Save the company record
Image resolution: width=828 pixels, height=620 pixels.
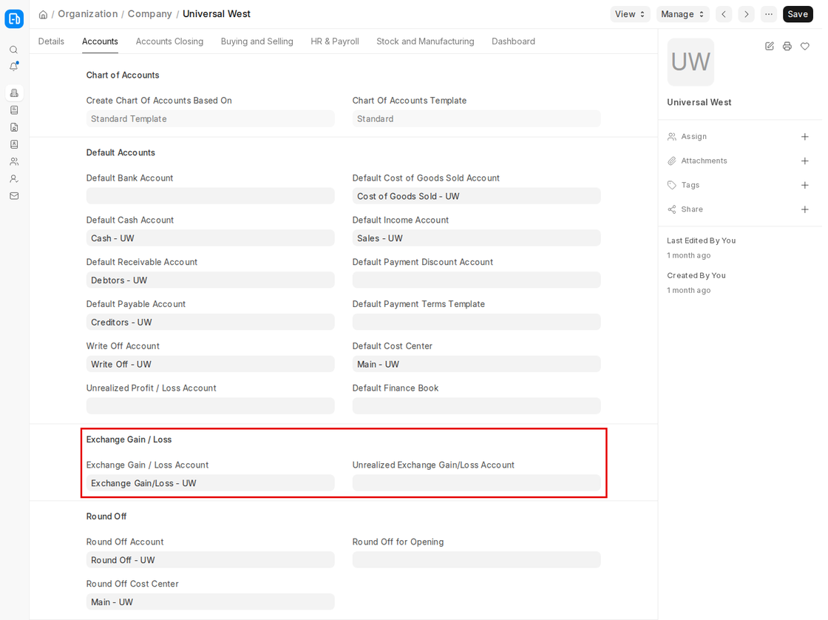tap(798, 14)
